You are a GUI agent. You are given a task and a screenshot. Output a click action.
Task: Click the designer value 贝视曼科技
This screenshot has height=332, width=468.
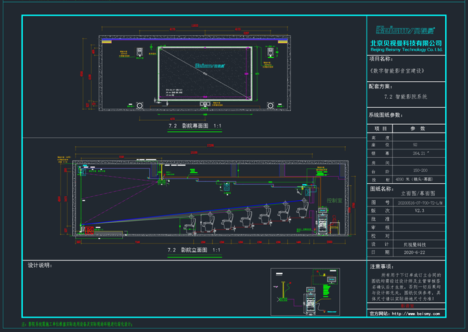tap(415, 244)
